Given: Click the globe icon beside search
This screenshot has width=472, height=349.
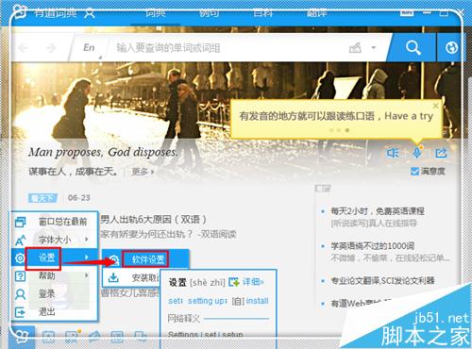Looking at the screenshot, I should pyautogui.click(x=452, y=48).
